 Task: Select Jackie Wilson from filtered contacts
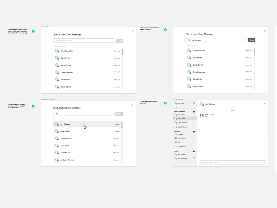point(66,138)
